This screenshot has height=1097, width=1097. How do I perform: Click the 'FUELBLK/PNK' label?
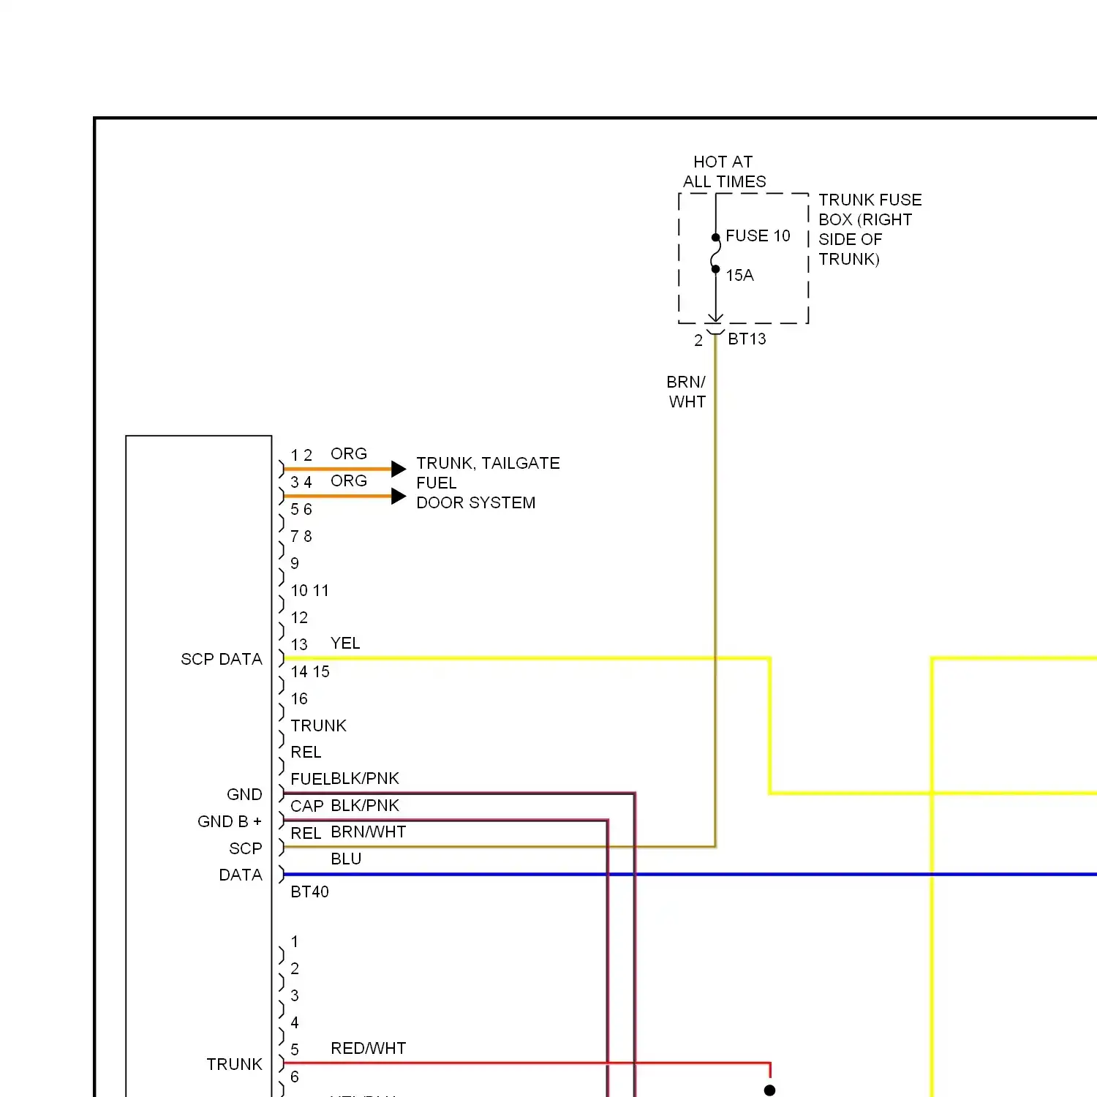[x=345, y=778]
